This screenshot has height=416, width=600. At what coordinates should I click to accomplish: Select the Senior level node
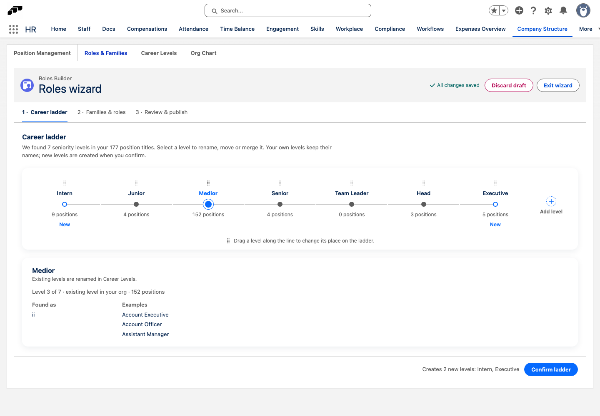(280, 204)
